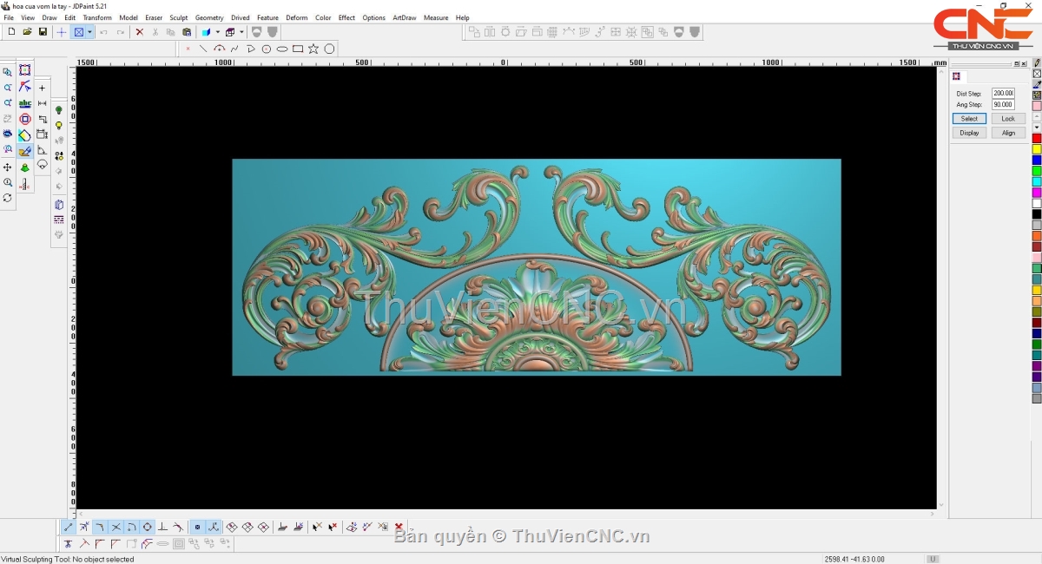Select the star shape drawing tool
This screenshot has height=564, width=1042.
click(x=313, y=49)
